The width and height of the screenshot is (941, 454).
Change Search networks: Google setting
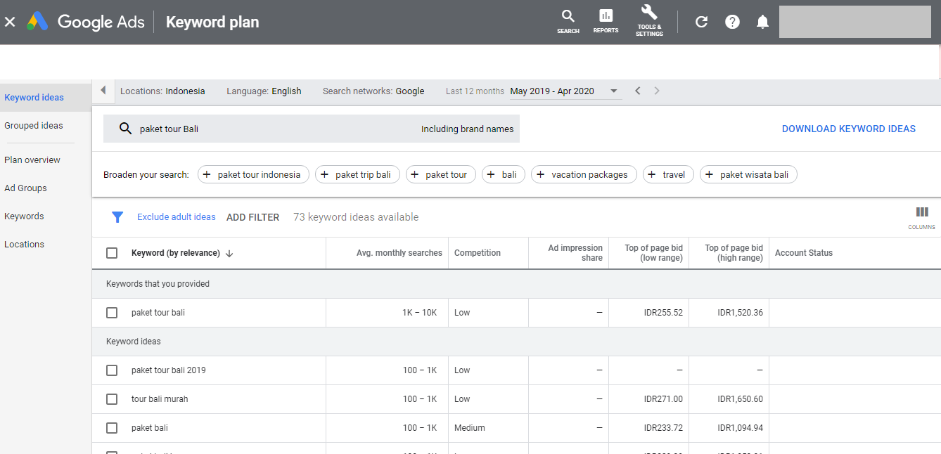373,91
